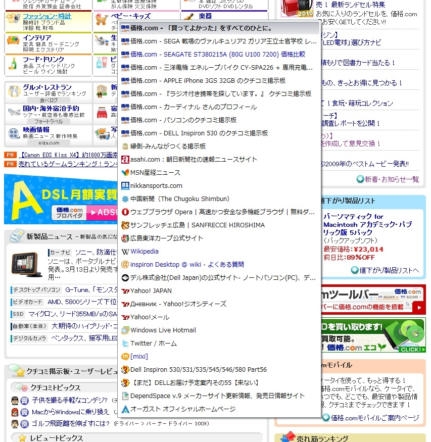Click the 映画情報 film reel icon
This screenshot has height=442, width=431.
click(14, 133)
